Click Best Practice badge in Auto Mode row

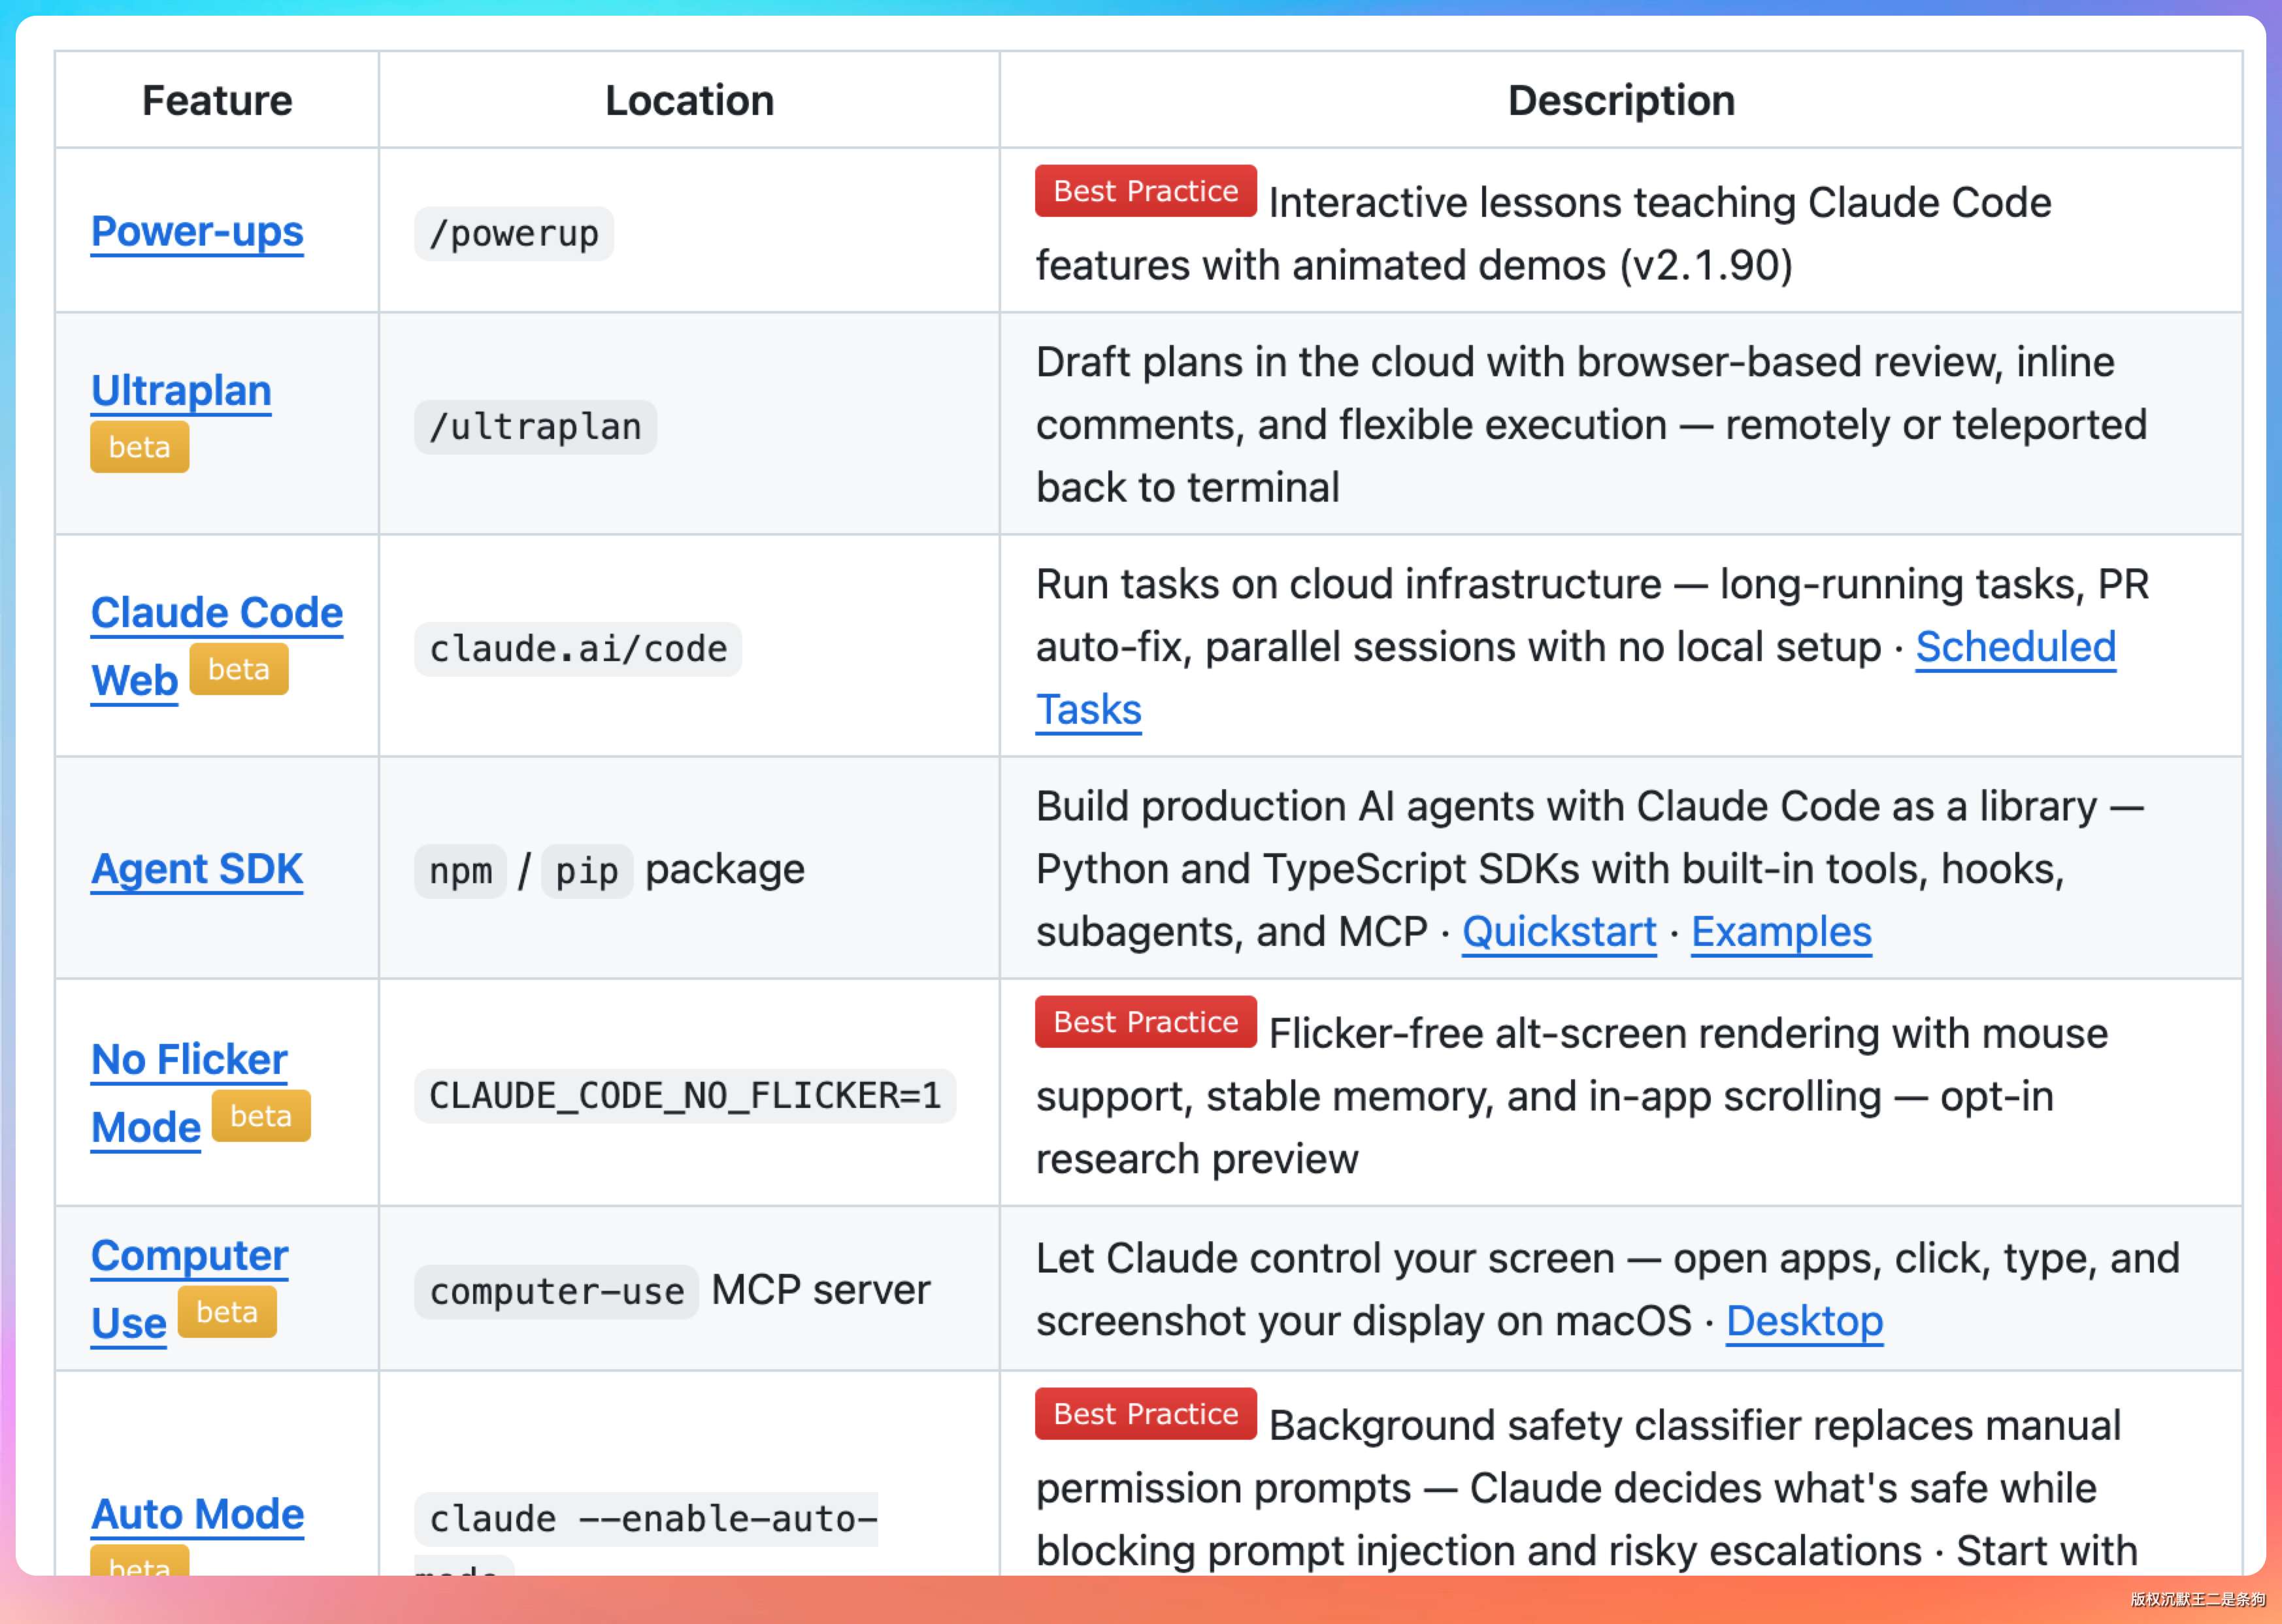pos(1144,1414)
